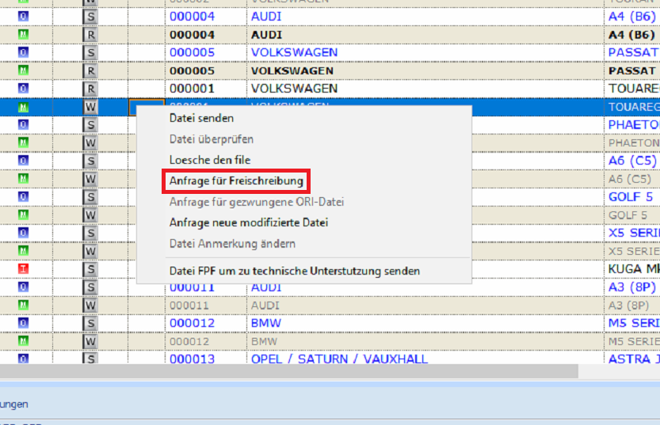The width and height of the screenshot is (660, 425).
Task: Click S icon on blue 000004 AUDI row
Action: pyautogui.click(x=90, y=17)
